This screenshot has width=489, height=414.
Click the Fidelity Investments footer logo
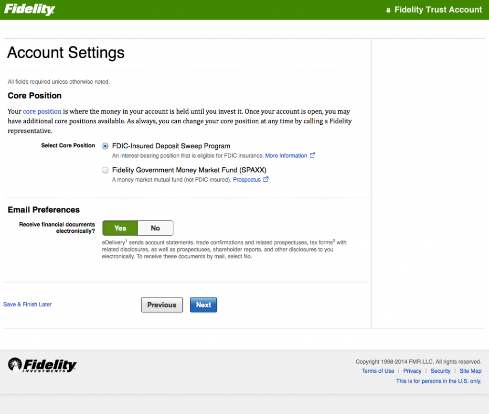tap(42, 365)
